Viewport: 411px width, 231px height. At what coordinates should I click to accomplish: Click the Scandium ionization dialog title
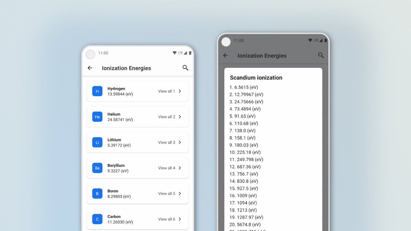[256, 78]
